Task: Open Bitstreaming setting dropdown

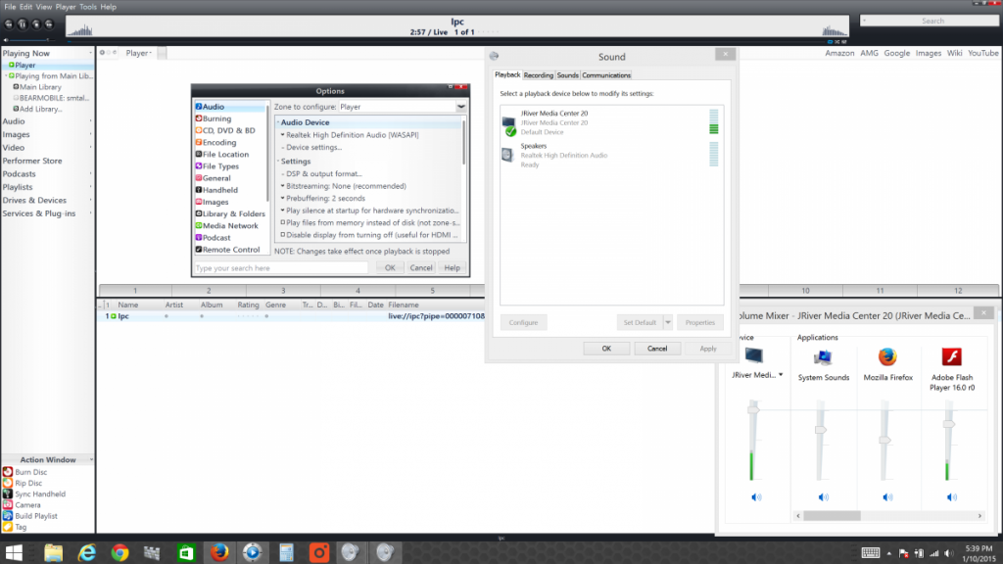Action: [x=282, y=186]
